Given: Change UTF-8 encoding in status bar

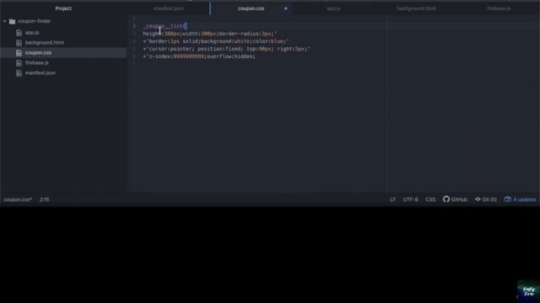Looking at the screenshot, I should pos(411,199).
